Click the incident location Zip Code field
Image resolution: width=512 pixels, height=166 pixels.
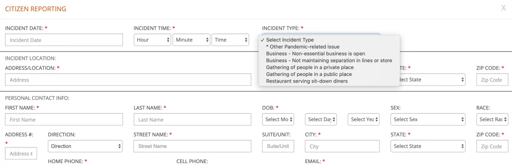pyautogui.click(x=492, y=80)
